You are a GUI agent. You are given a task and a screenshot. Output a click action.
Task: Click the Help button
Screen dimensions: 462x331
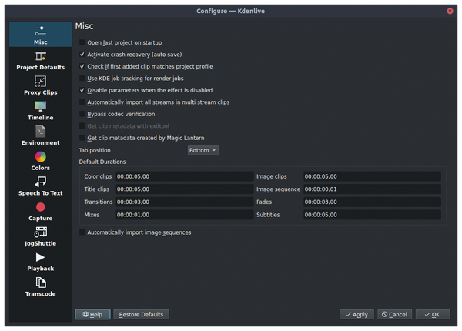(93, 314)
